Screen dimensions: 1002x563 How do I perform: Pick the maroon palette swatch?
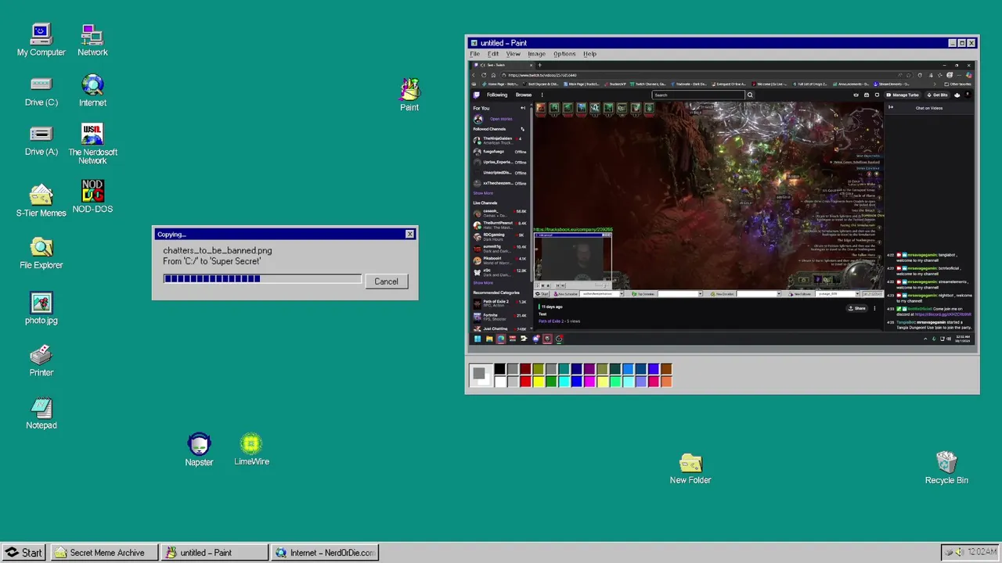[x=525, y=369]
